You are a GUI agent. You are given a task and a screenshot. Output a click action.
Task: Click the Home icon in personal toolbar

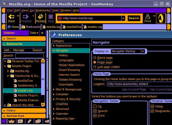pos(9,27)
